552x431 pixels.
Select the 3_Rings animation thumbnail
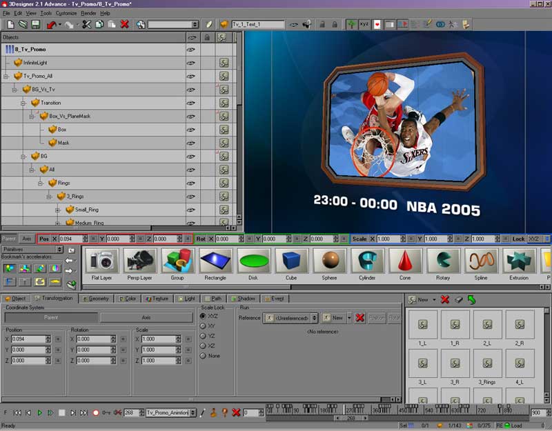pos(489,361)
